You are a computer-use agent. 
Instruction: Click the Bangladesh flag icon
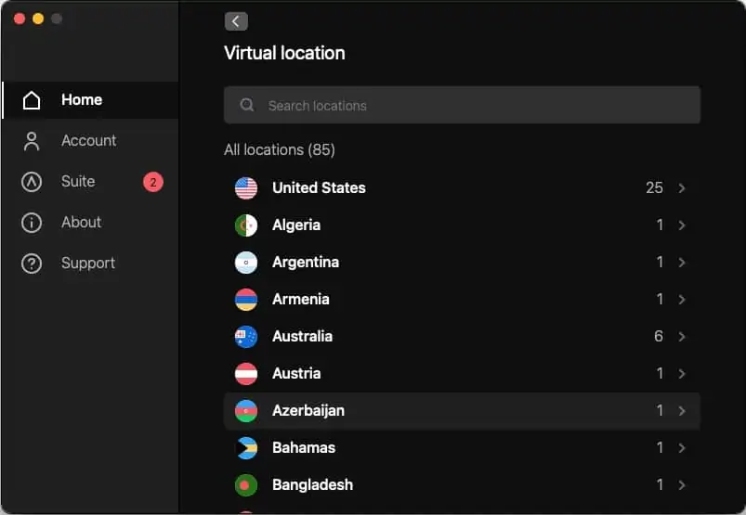point(246,485)
